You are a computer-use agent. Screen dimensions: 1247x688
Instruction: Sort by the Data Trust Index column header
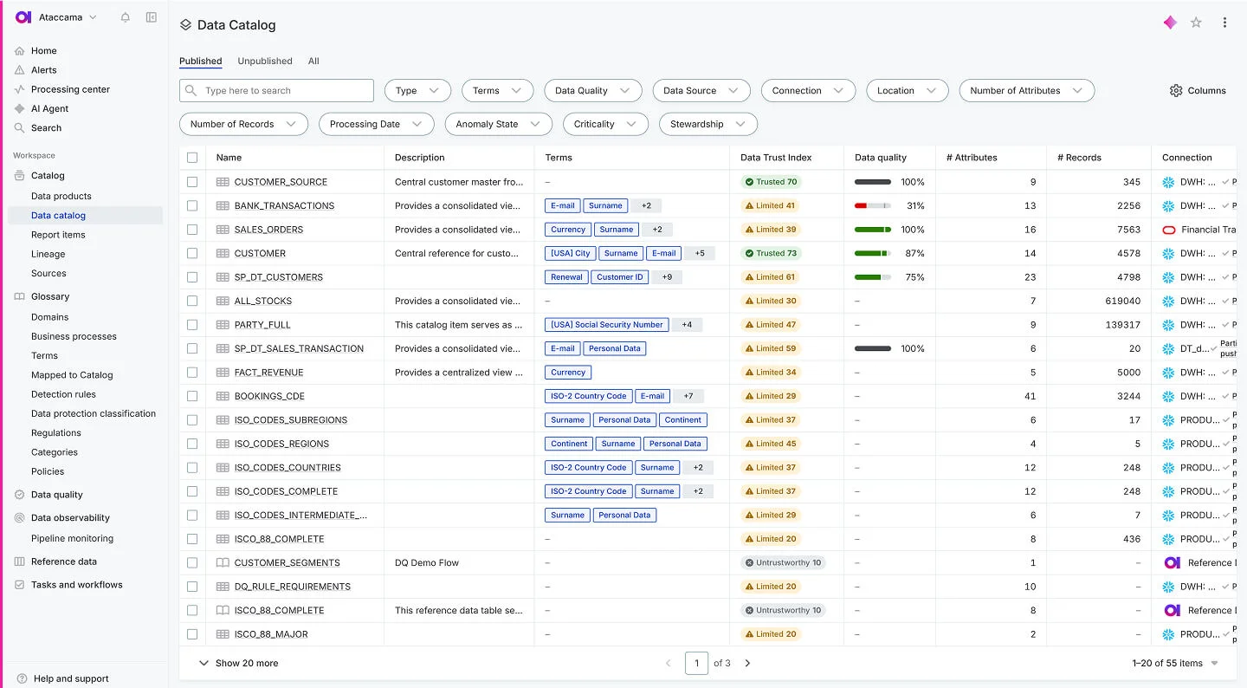tap(776, 158)
